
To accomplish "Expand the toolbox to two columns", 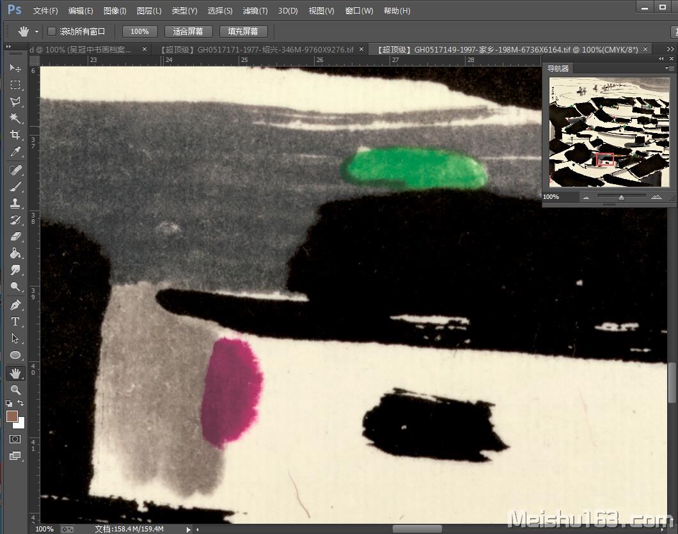I will pos(8,46).
